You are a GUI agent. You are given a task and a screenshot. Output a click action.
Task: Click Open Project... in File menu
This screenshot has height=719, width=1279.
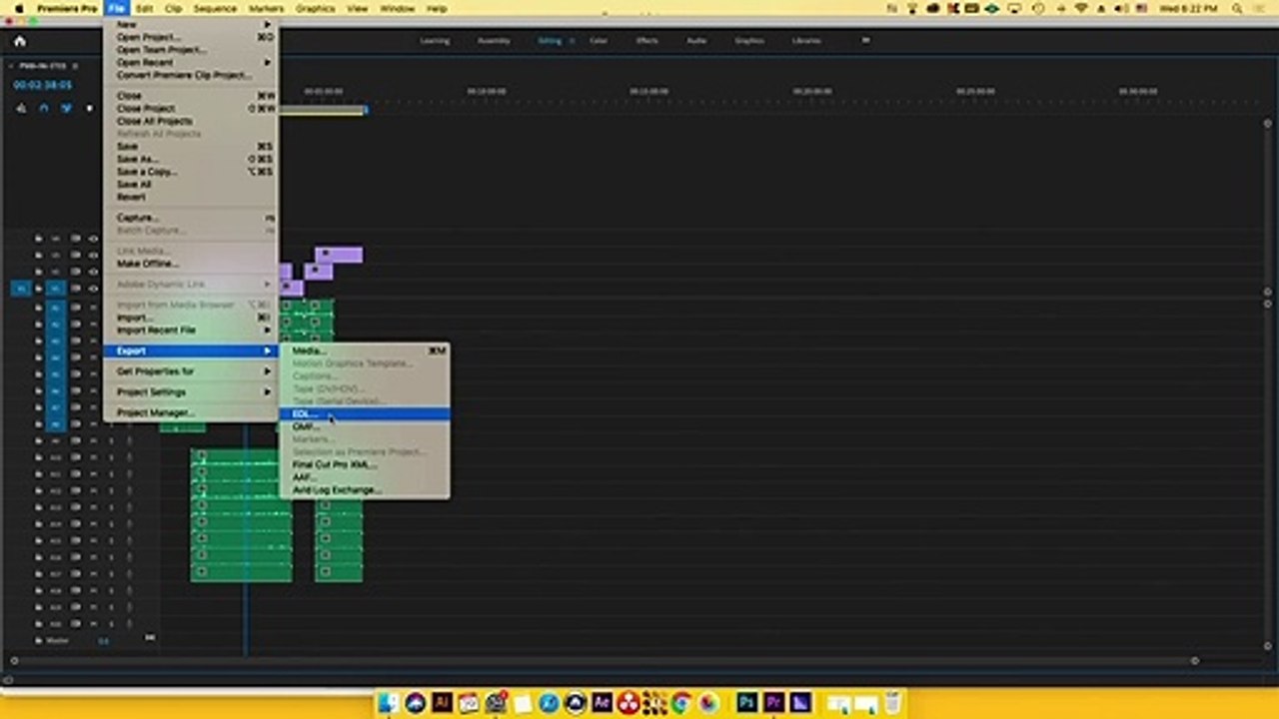point(190,37)
